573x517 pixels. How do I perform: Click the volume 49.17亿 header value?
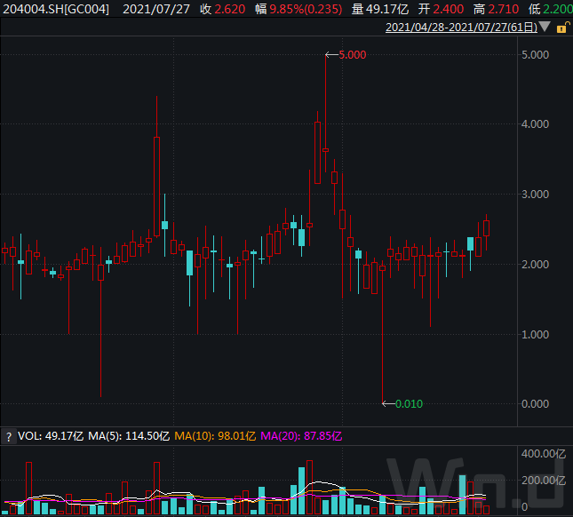pos(387,9)
